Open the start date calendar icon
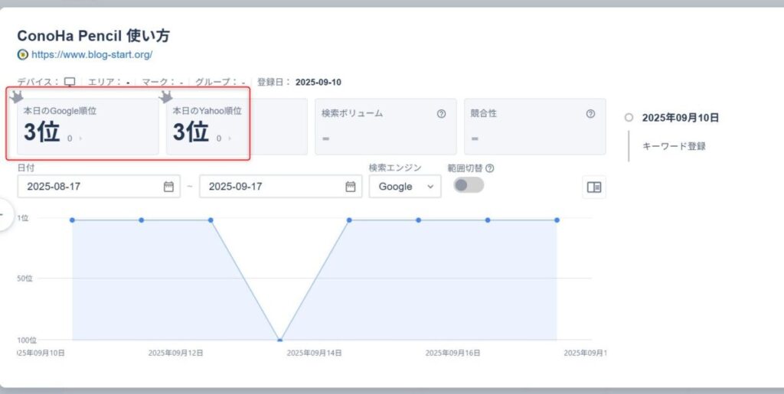The width and height of the screenshot is (784, 394). point(168,187)
